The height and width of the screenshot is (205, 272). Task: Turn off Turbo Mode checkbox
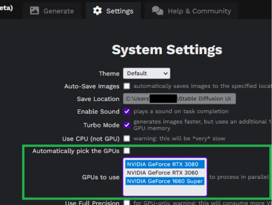tap(127, 125)
